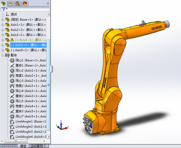Open the filter dropdown arrow
Image resolution: width=181 pixels, height=148 pixels.
[7, 9]
